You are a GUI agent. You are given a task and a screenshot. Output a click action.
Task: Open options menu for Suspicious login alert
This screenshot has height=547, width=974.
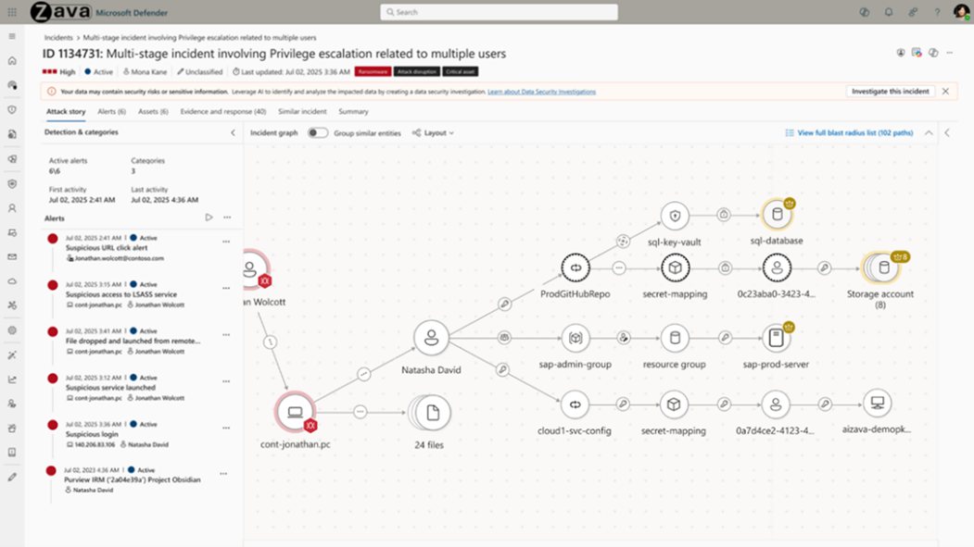click(226, 428)
